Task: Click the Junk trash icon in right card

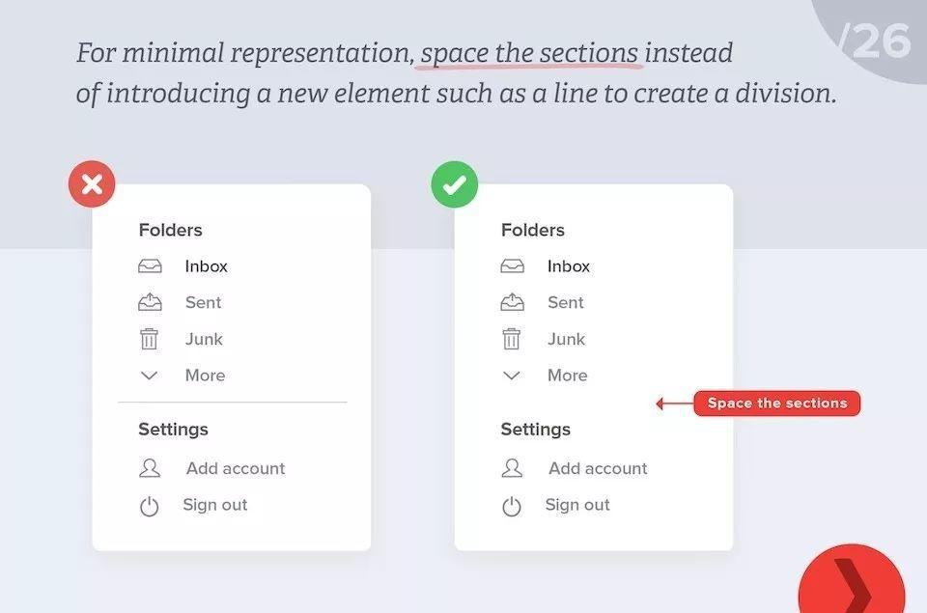Action: 512,339
